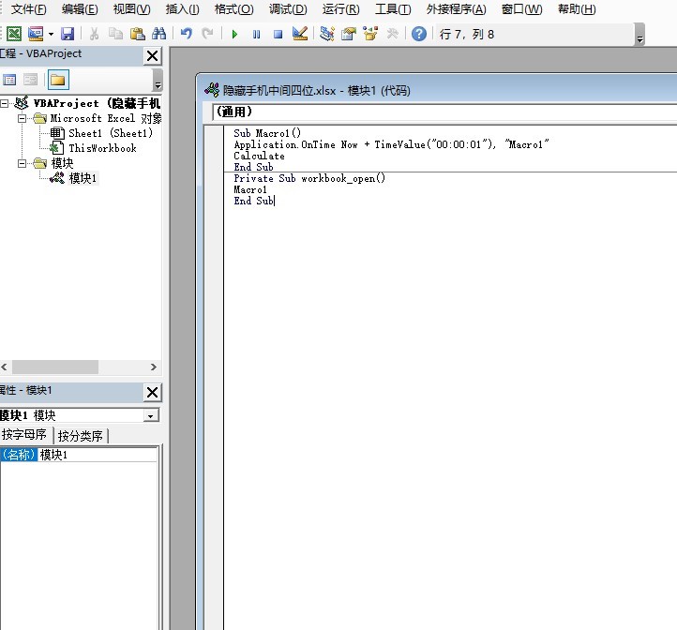Click project tree scroll left arrow
Screen dimensions: 677x630
pyautogui.click(x=5, y=367)
